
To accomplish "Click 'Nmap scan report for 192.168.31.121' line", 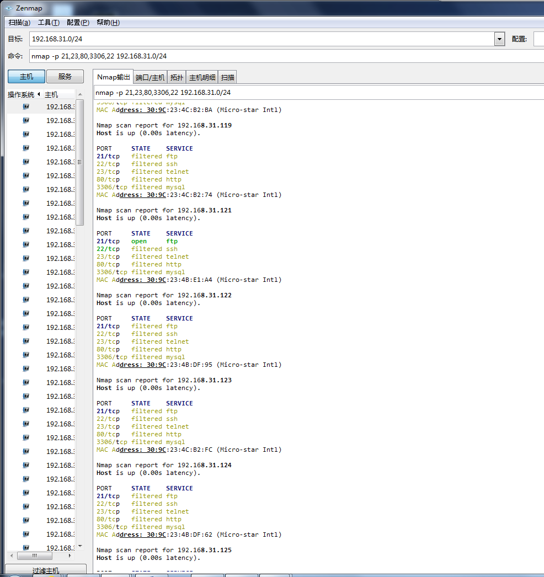I will (x=164, y=211).
